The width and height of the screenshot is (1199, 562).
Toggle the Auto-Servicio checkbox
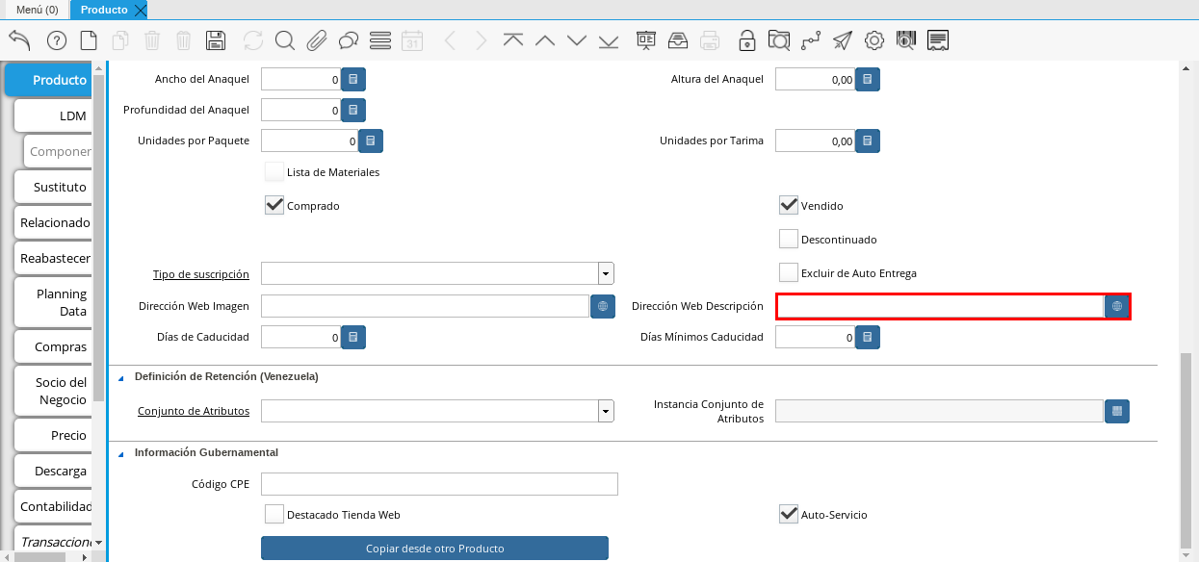pyautogui.click(x=789, y=515)
